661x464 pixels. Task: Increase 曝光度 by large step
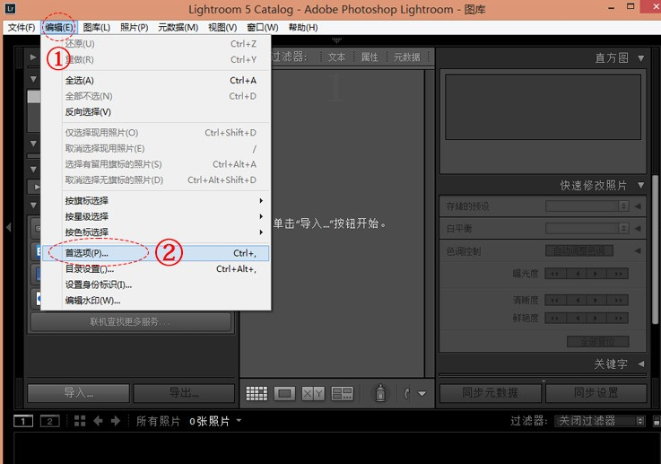pyautogui.click(x=618, y=274)
